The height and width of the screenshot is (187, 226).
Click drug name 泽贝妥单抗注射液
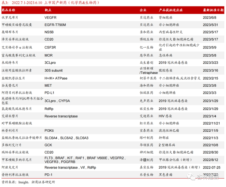[x=15, y=39]
